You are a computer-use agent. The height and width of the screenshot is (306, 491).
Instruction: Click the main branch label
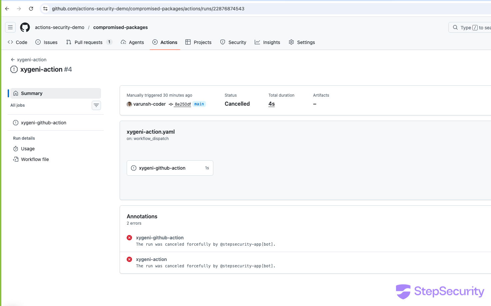click(x=199, y=104)
